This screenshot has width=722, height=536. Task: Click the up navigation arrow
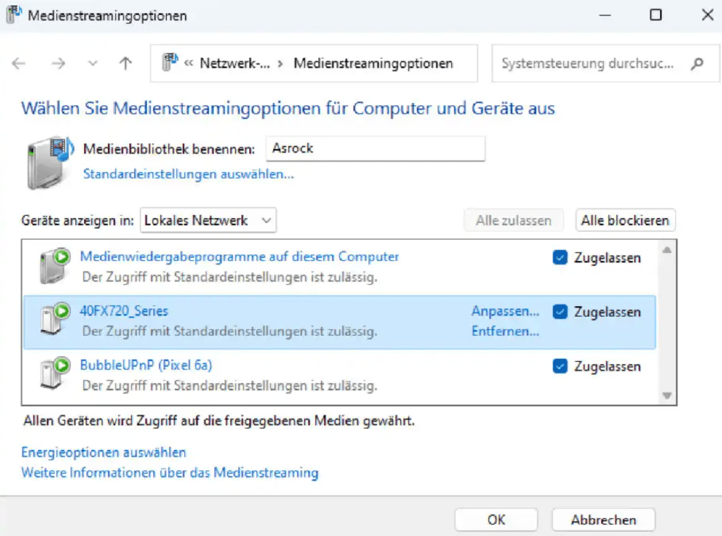pos(125,63)
